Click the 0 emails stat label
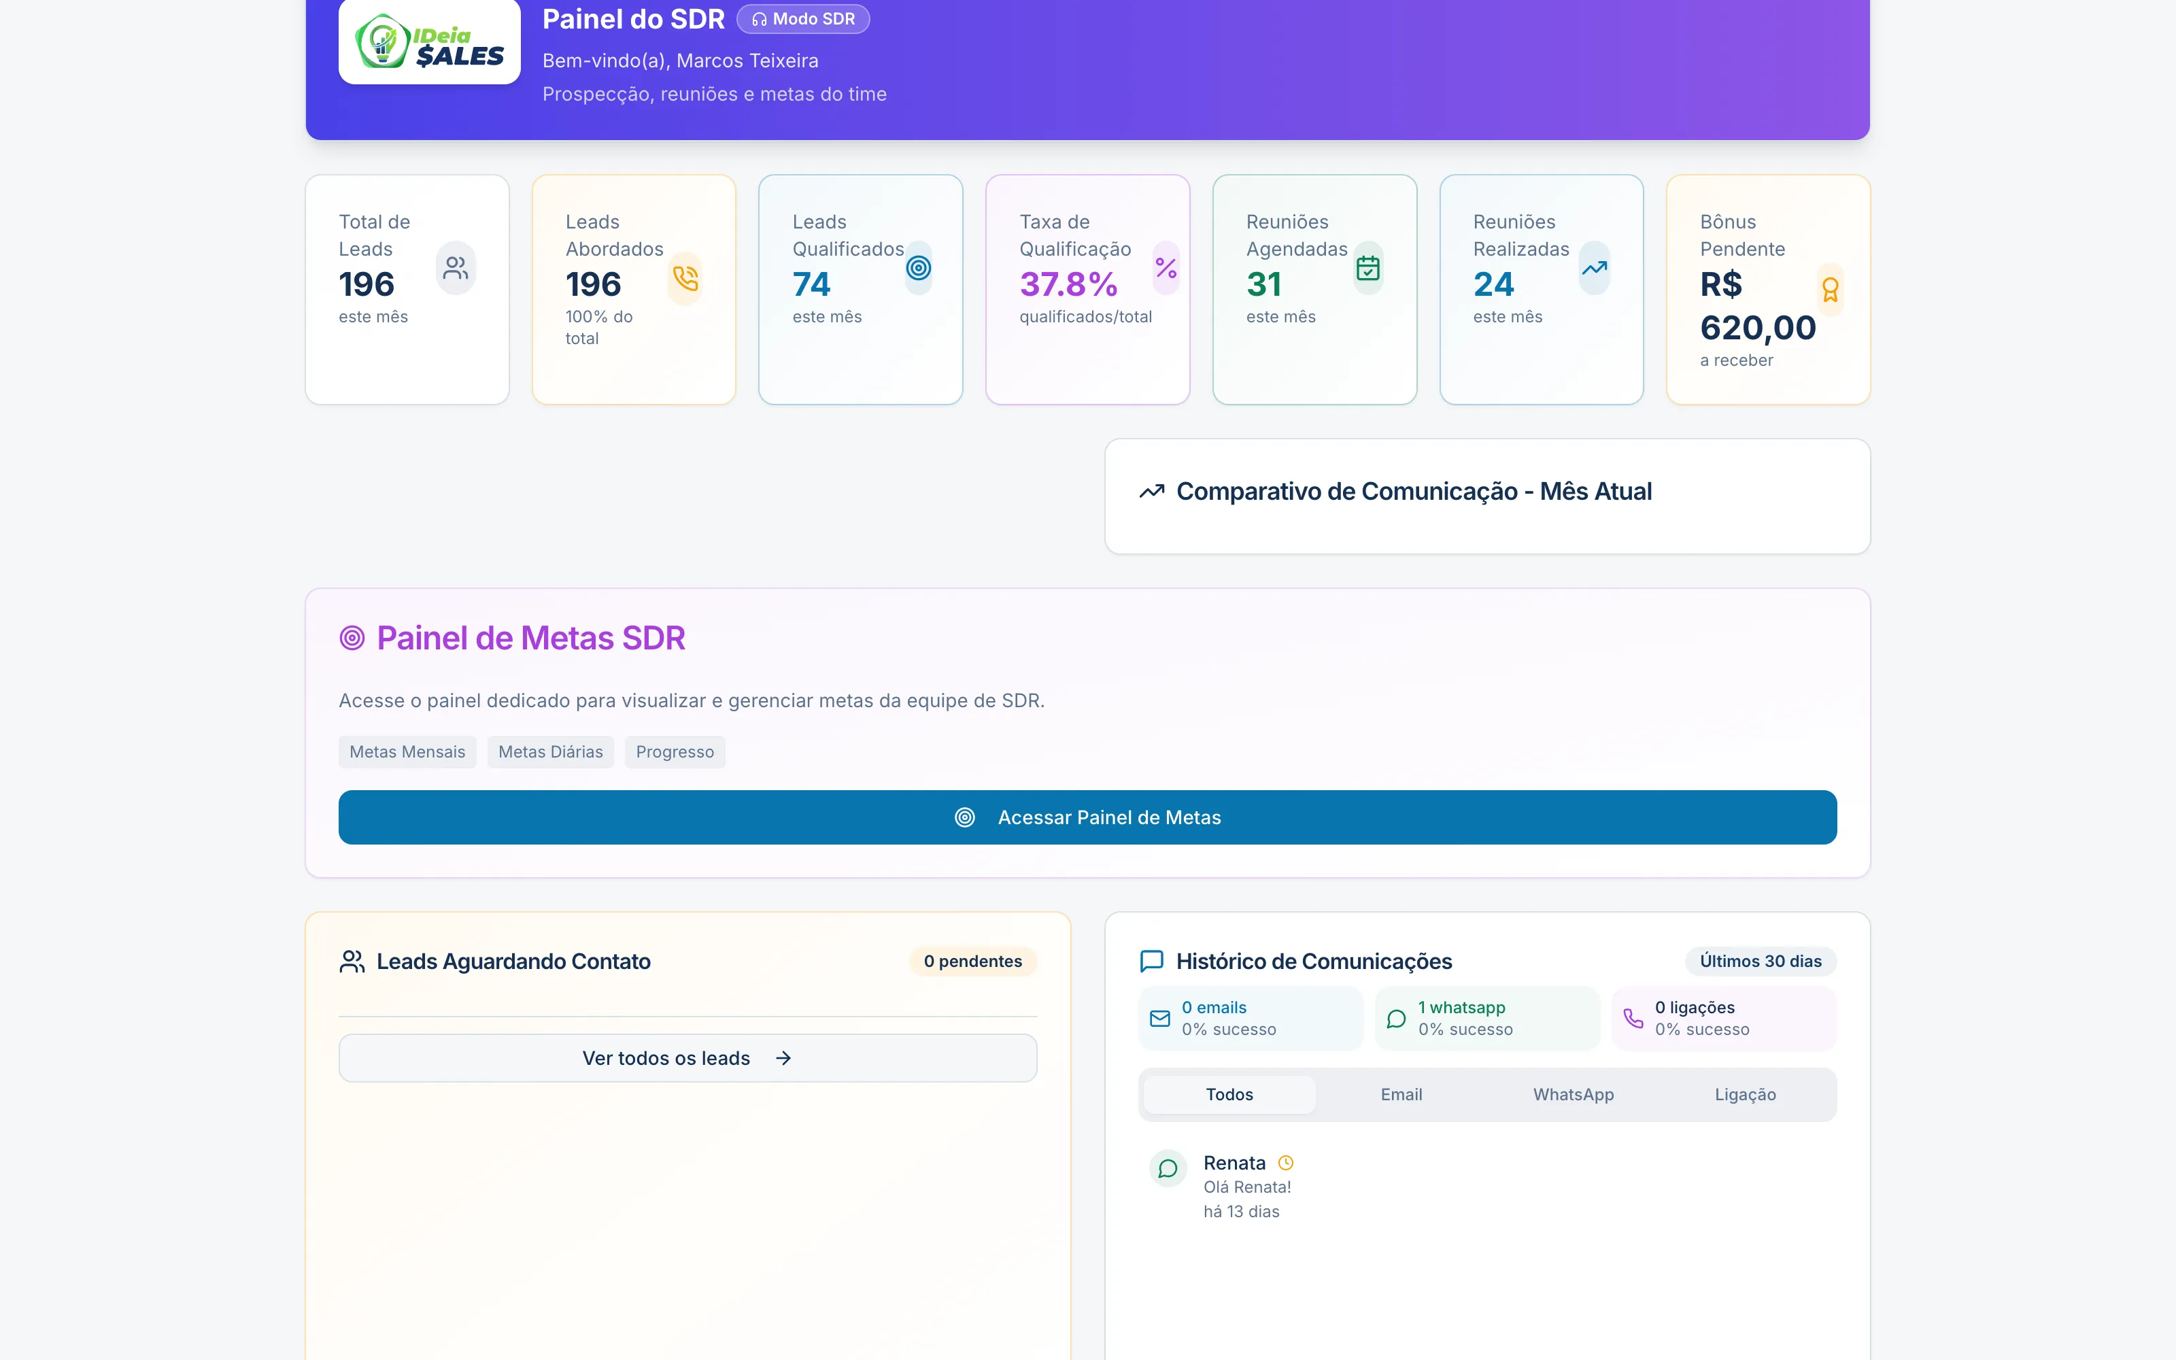 (x=1214, y=1007)
